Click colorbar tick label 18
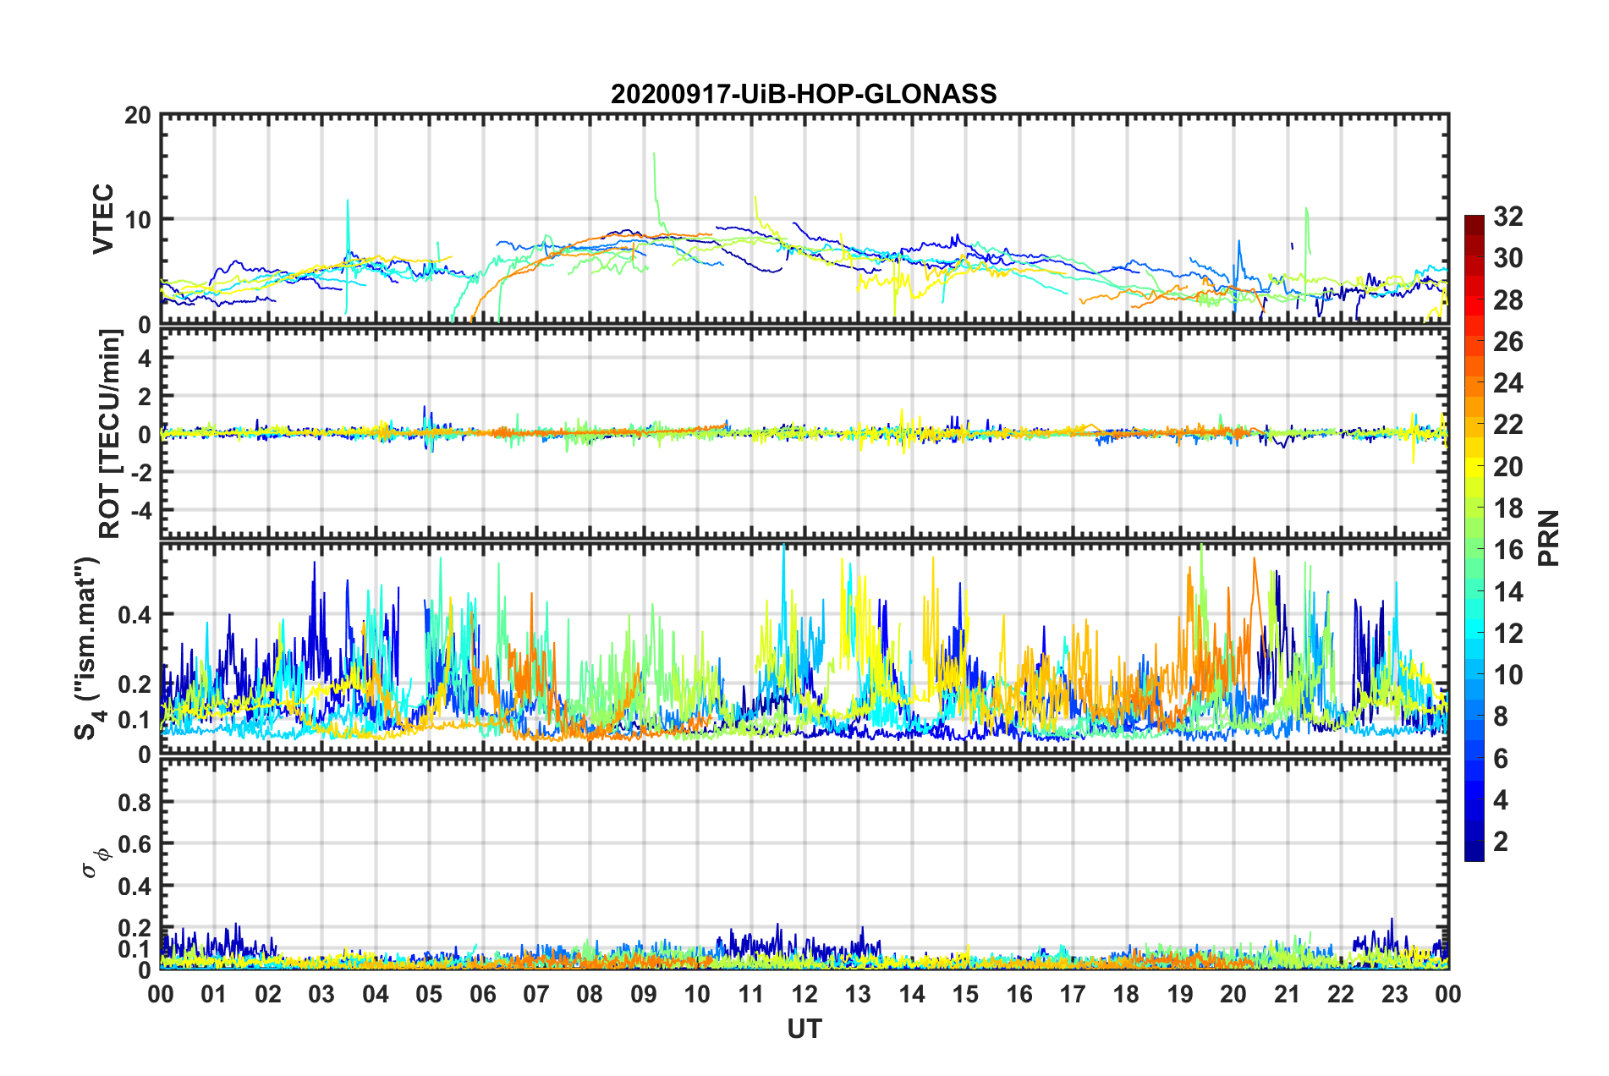1609x1076 pixels. 1507,508
